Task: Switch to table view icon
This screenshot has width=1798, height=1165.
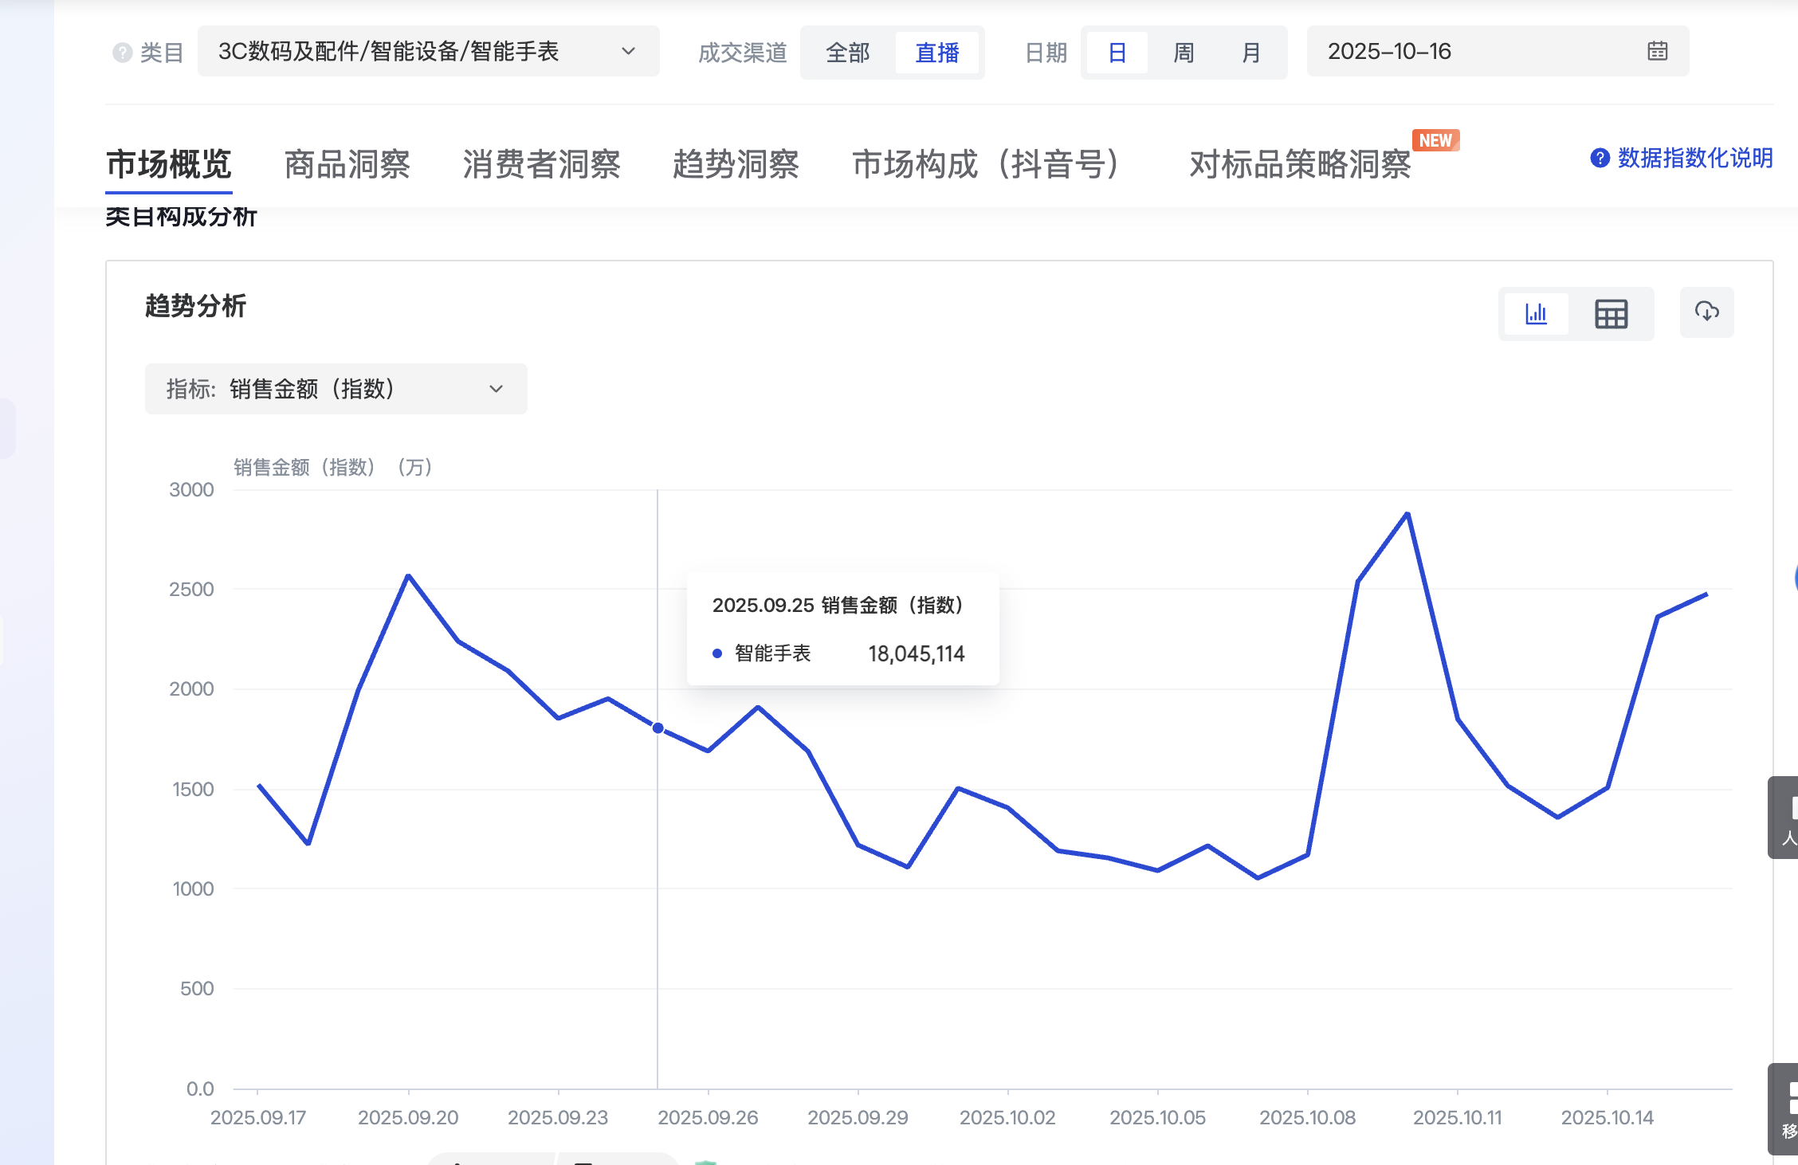Action: pyautogui.click(x=1611, y=313)
